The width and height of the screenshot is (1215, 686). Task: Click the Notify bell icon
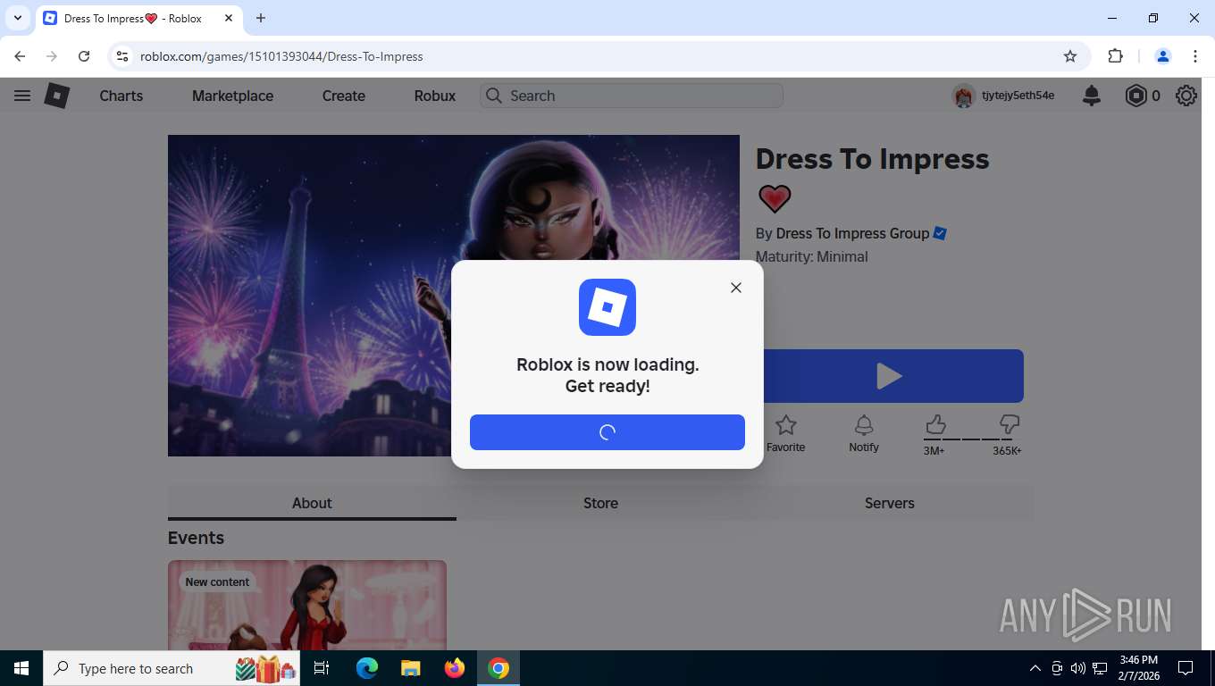coord(864,425)
